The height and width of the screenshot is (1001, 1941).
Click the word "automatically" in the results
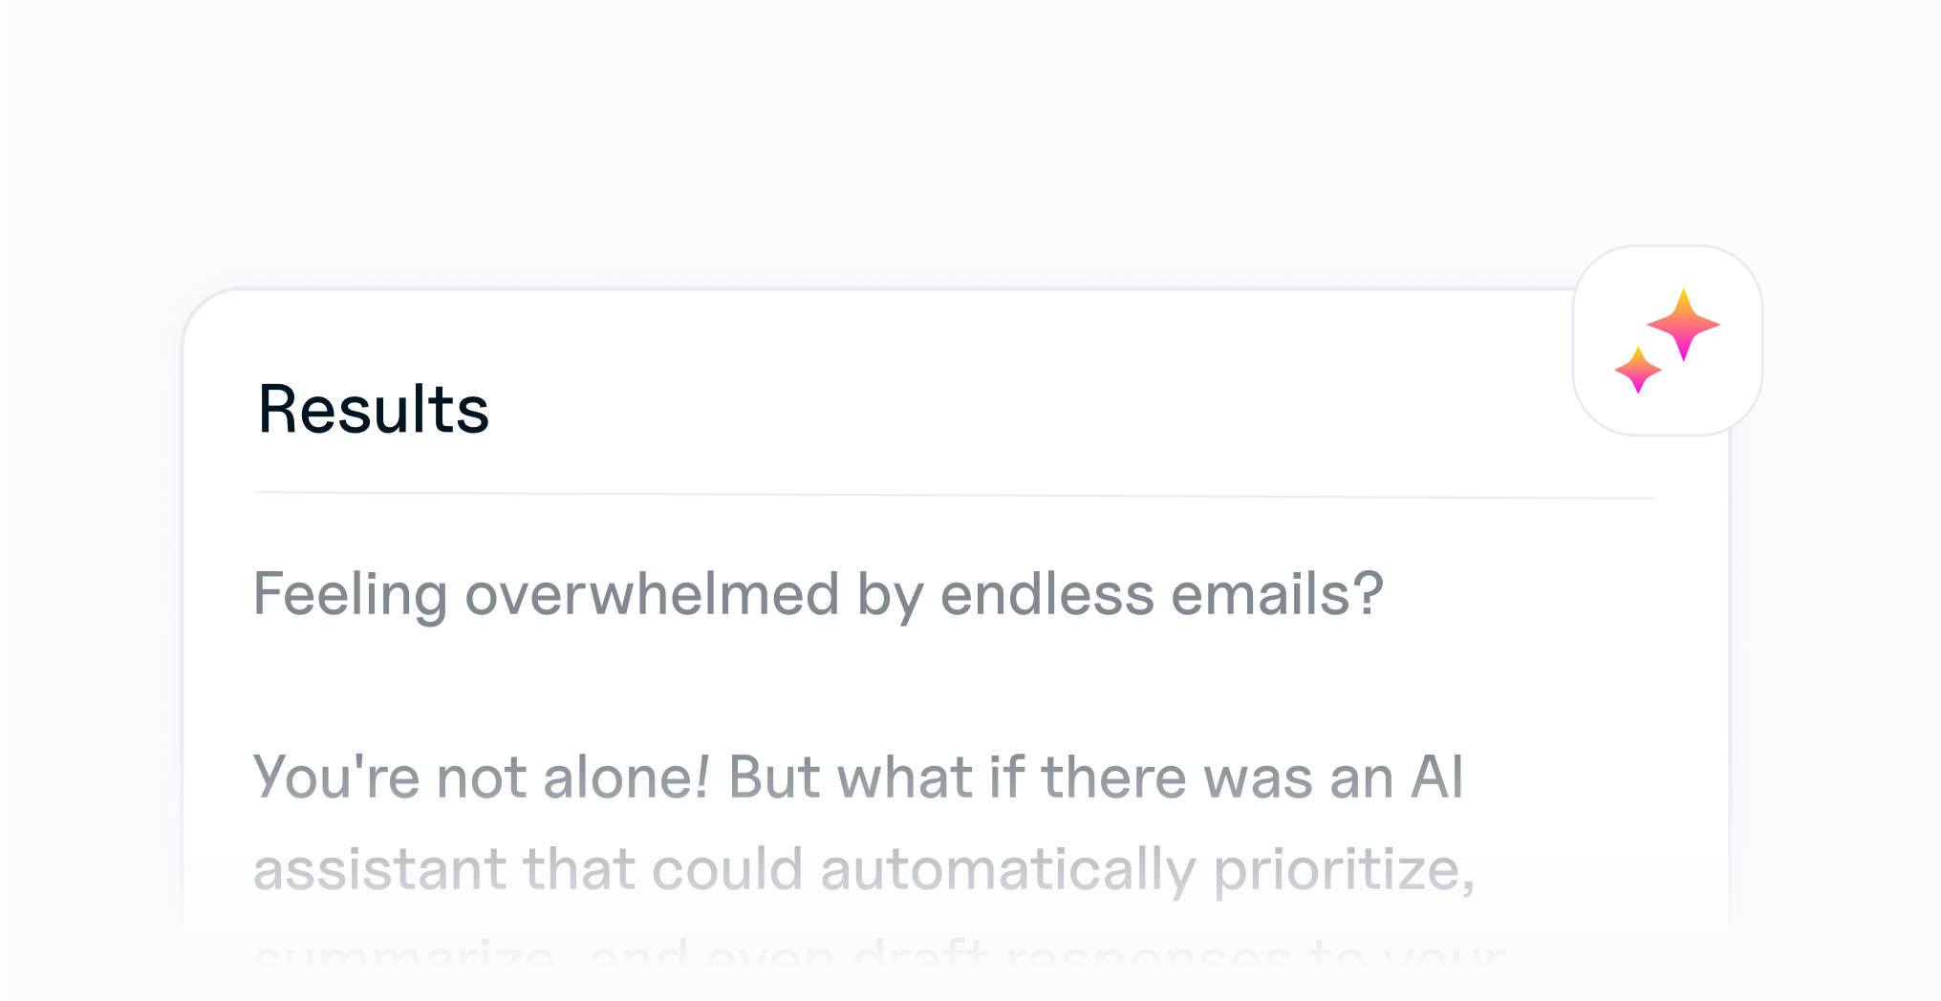pos(1008,870)
